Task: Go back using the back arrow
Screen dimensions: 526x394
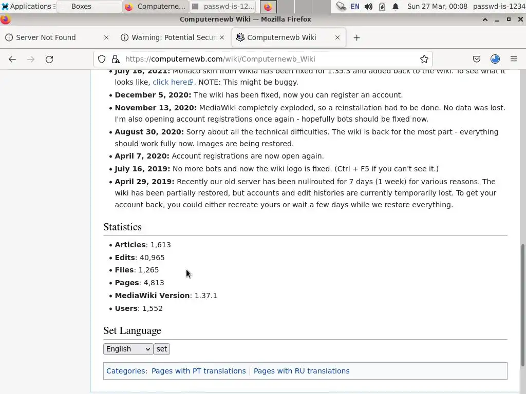Action: [12, 60]
